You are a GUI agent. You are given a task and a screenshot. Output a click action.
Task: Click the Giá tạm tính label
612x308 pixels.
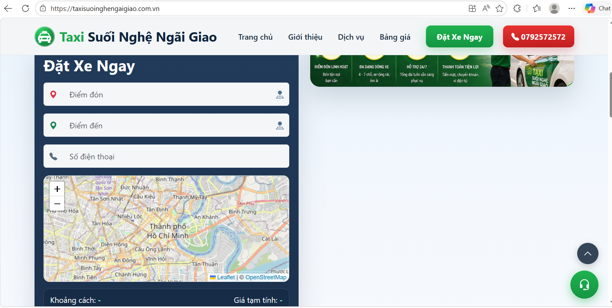[255, 300]
